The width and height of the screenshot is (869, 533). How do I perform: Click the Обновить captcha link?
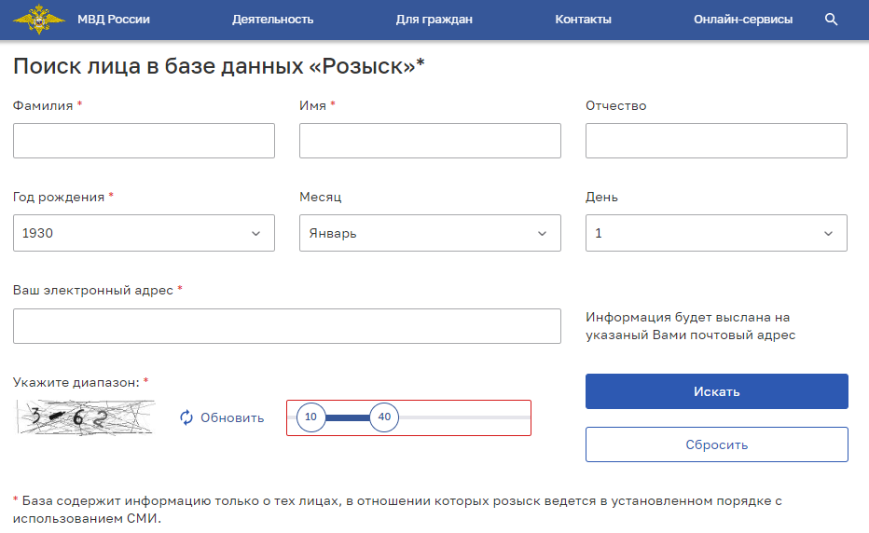pyautogui.click(x=232, y=417)
